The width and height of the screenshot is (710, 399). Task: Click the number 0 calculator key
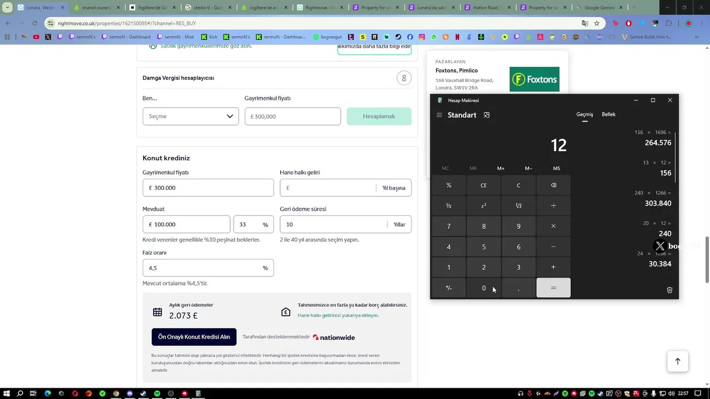(x=484, y=288)
